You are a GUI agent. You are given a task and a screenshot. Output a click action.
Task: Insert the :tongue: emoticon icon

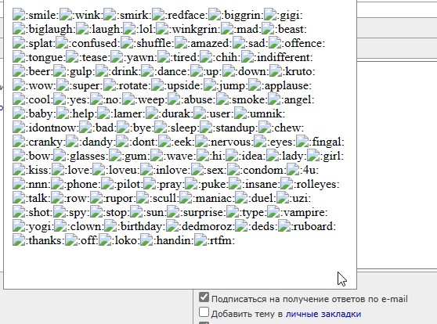pos(19,57)
